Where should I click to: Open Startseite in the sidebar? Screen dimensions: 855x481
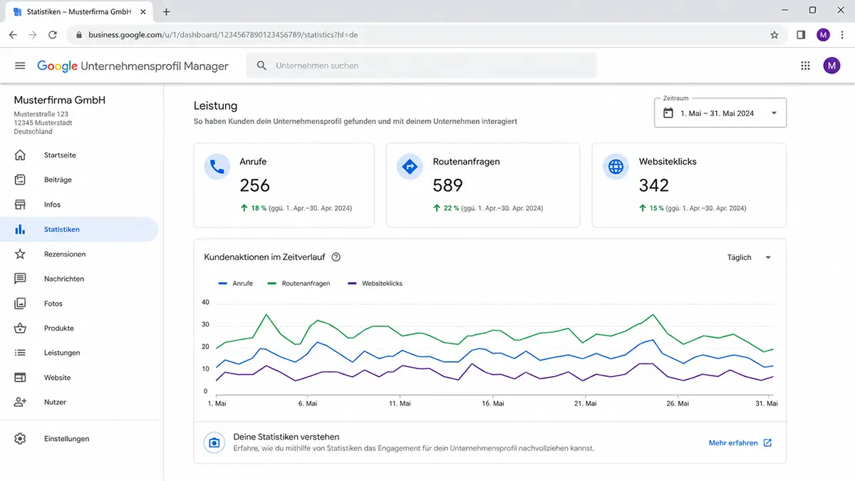79,155
